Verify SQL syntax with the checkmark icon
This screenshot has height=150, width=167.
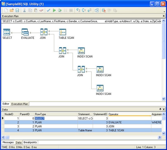click(49, 10)
